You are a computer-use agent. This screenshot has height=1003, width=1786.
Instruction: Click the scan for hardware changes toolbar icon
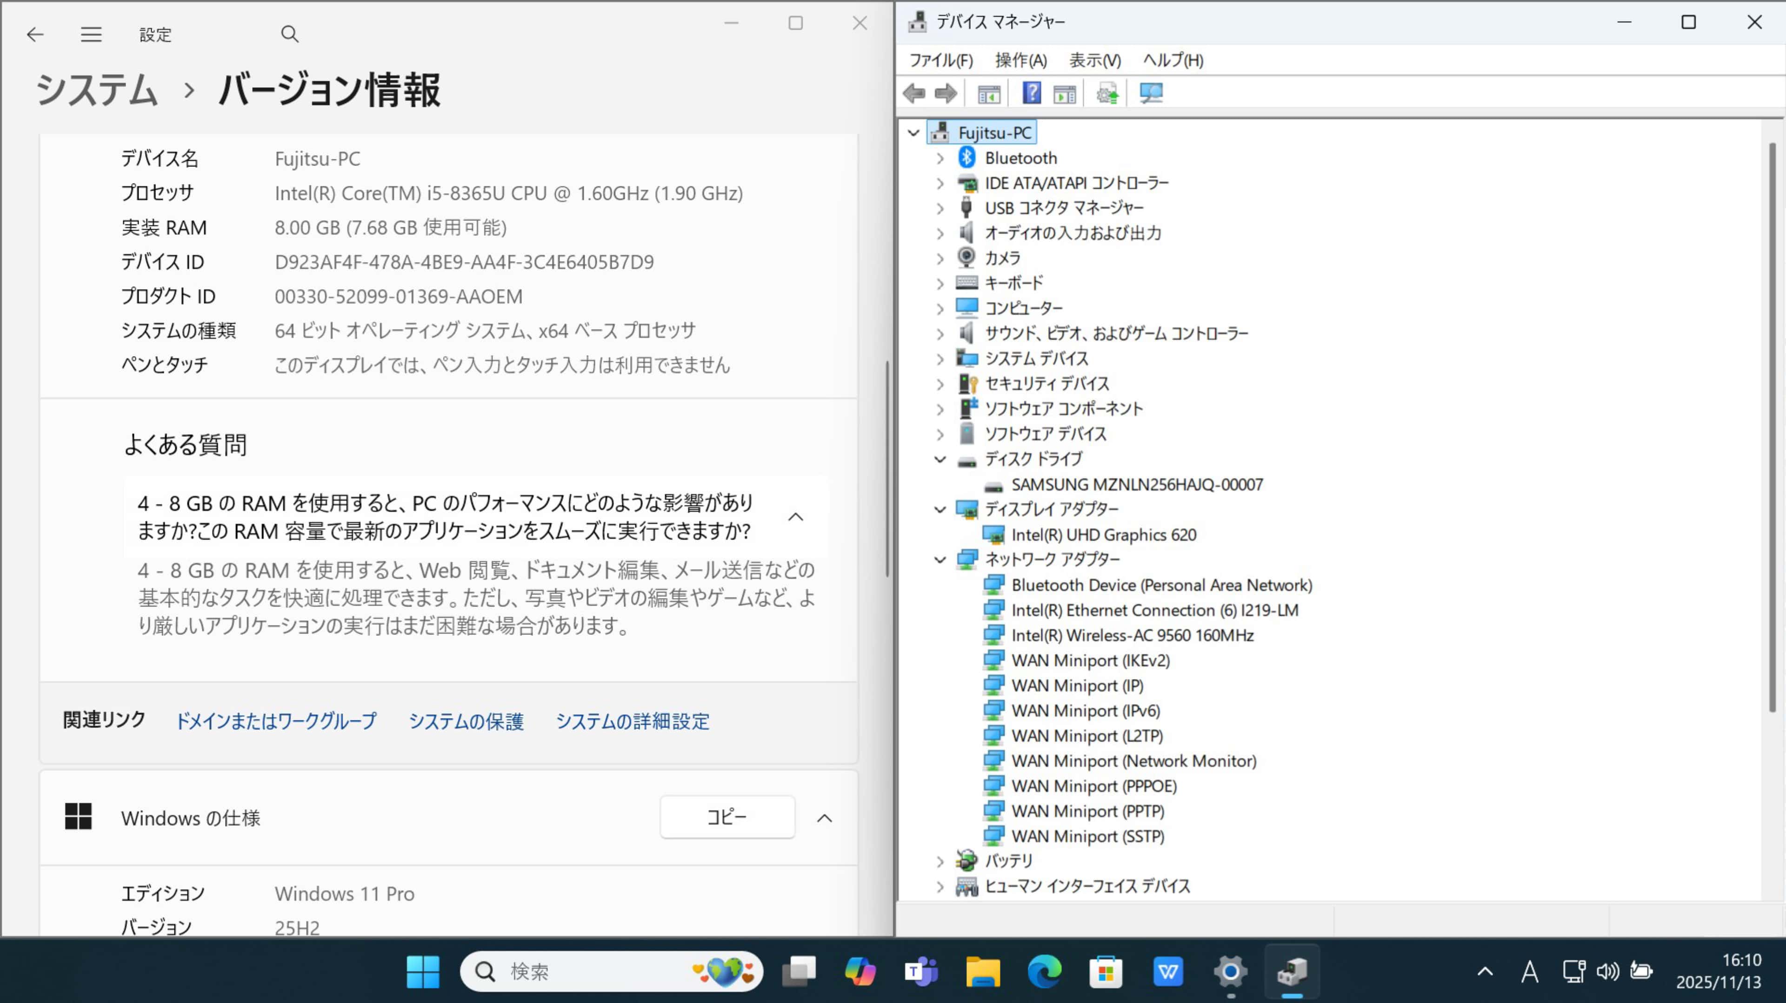tap(1151, 93)
